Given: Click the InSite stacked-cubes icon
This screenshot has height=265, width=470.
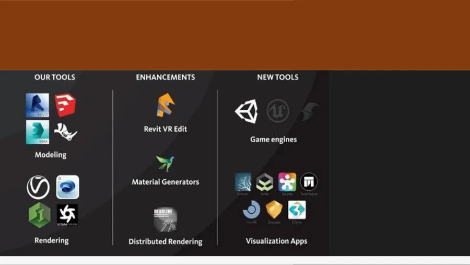Looking at the screenshot, I should coord(265,182).
